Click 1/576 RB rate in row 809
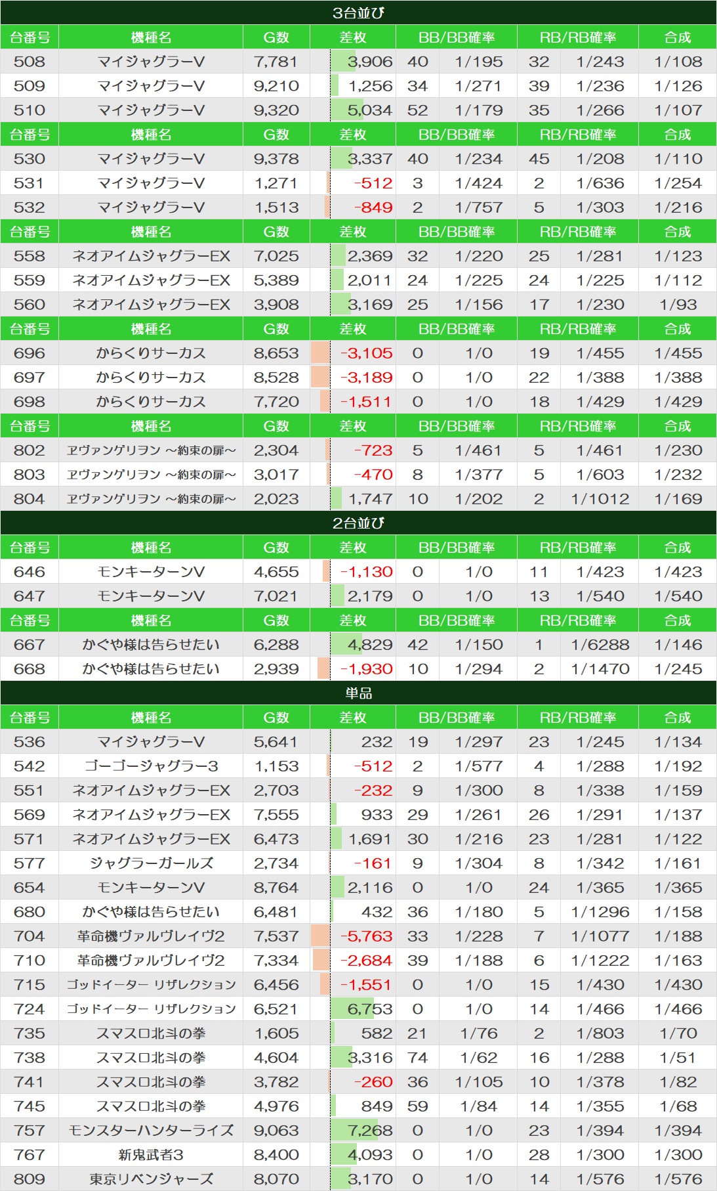Image resolution: width=717 pixels, height=1191 pixels. [x=600, y=1179]
